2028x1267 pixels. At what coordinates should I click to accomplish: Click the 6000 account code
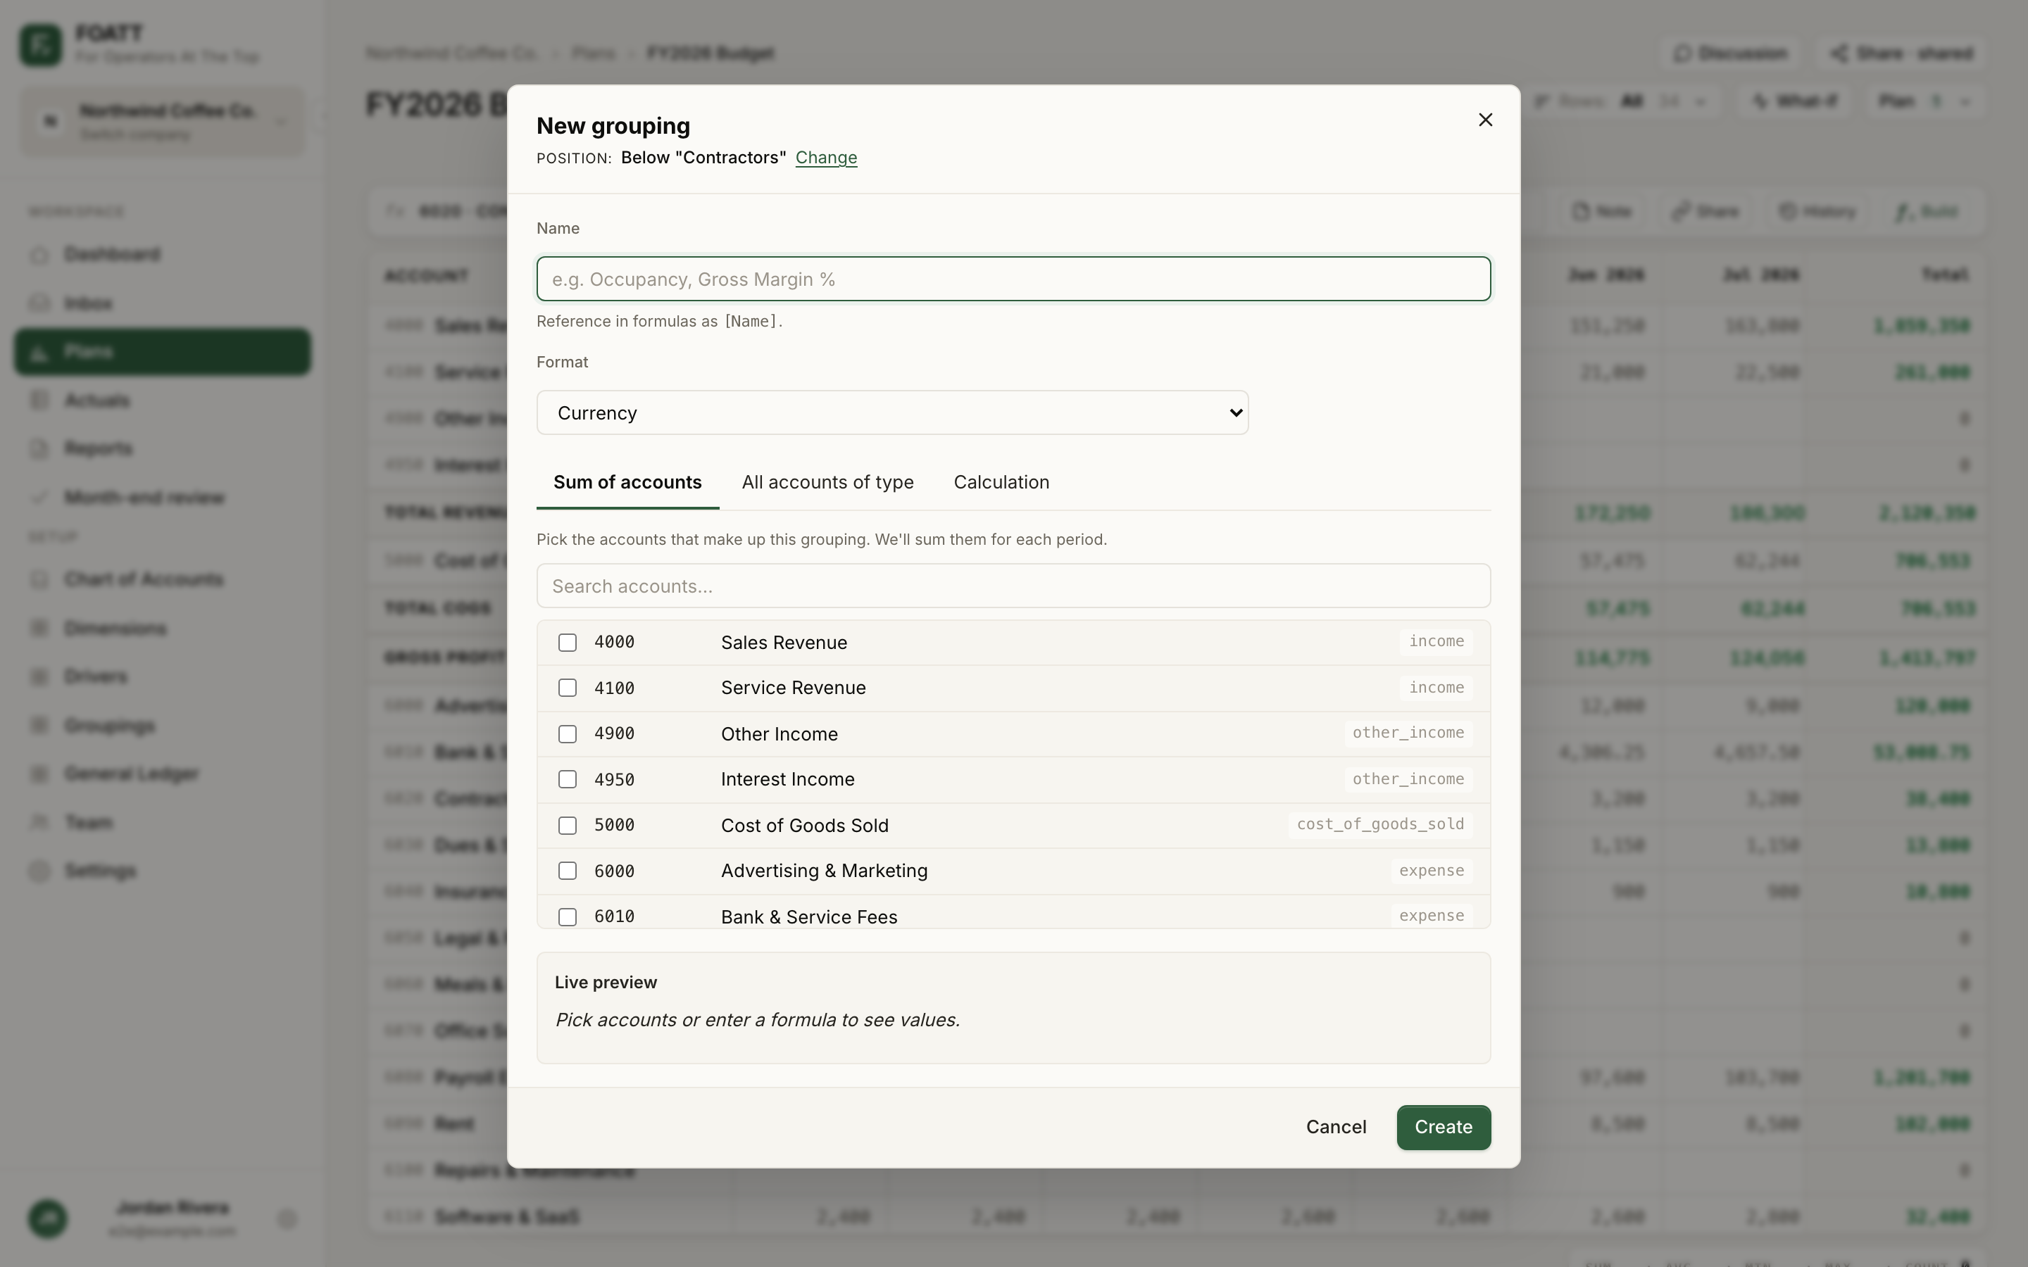click(x=614, y=871)
